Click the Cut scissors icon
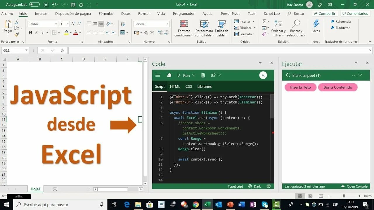This screenshot has height=210, width=374. 17,22
